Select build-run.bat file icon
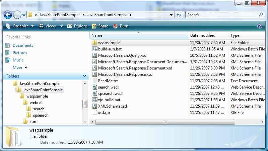 point(94,49)
